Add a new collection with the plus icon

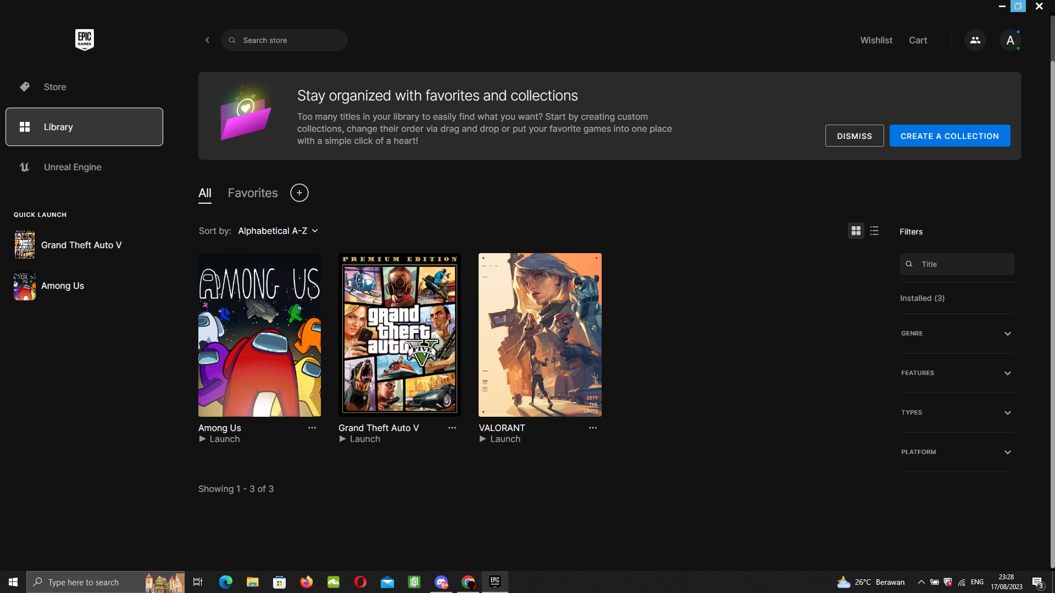(299, 193)
